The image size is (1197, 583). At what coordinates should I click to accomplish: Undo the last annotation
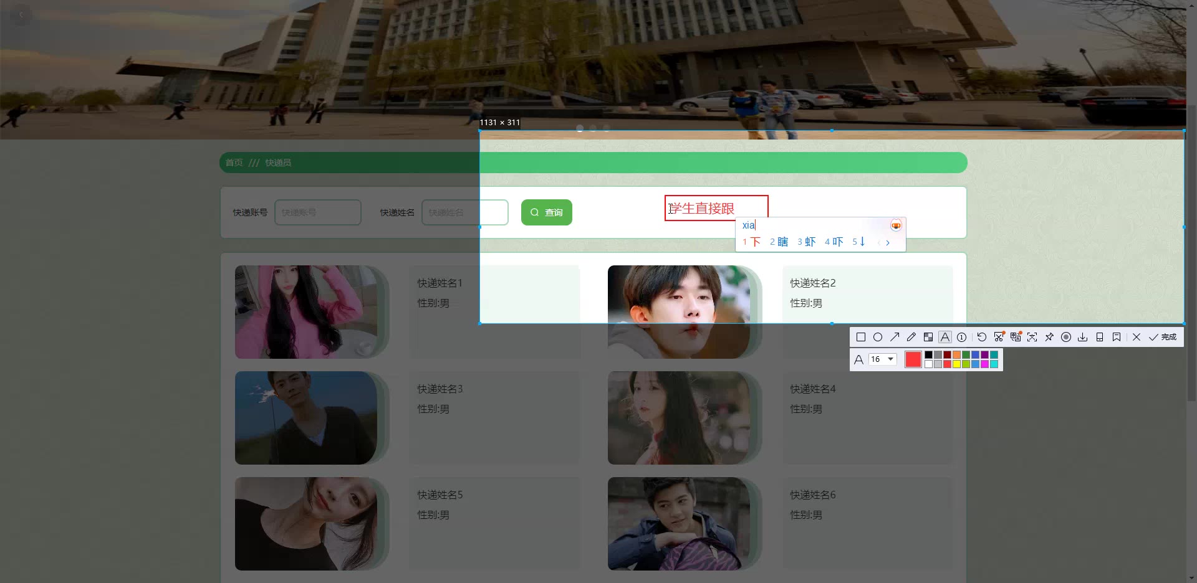pos(982,337)
